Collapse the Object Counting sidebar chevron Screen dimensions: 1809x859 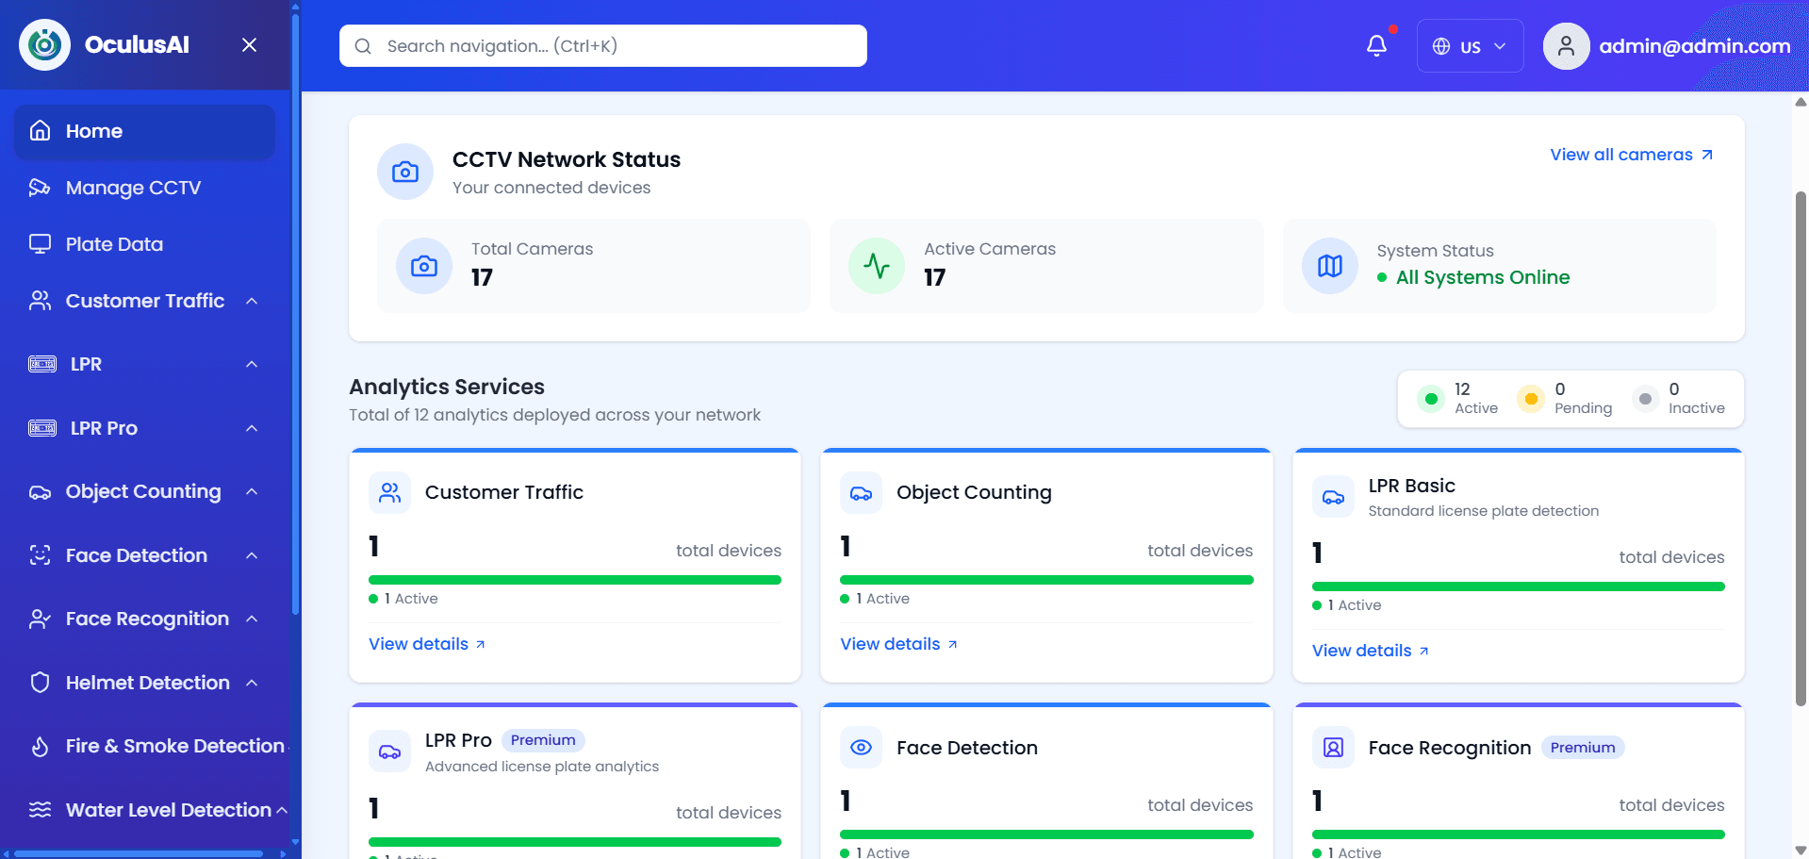coord(252,491)
